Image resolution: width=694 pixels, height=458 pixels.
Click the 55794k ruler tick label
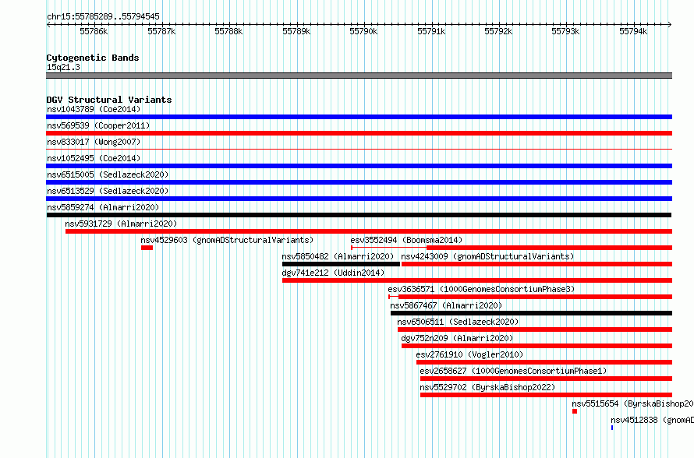click(633, 31)
